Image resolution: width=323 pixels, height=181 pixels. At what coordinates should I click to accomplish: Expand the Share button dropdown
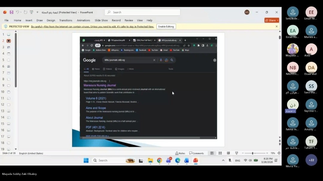click(x=277, y=20)
